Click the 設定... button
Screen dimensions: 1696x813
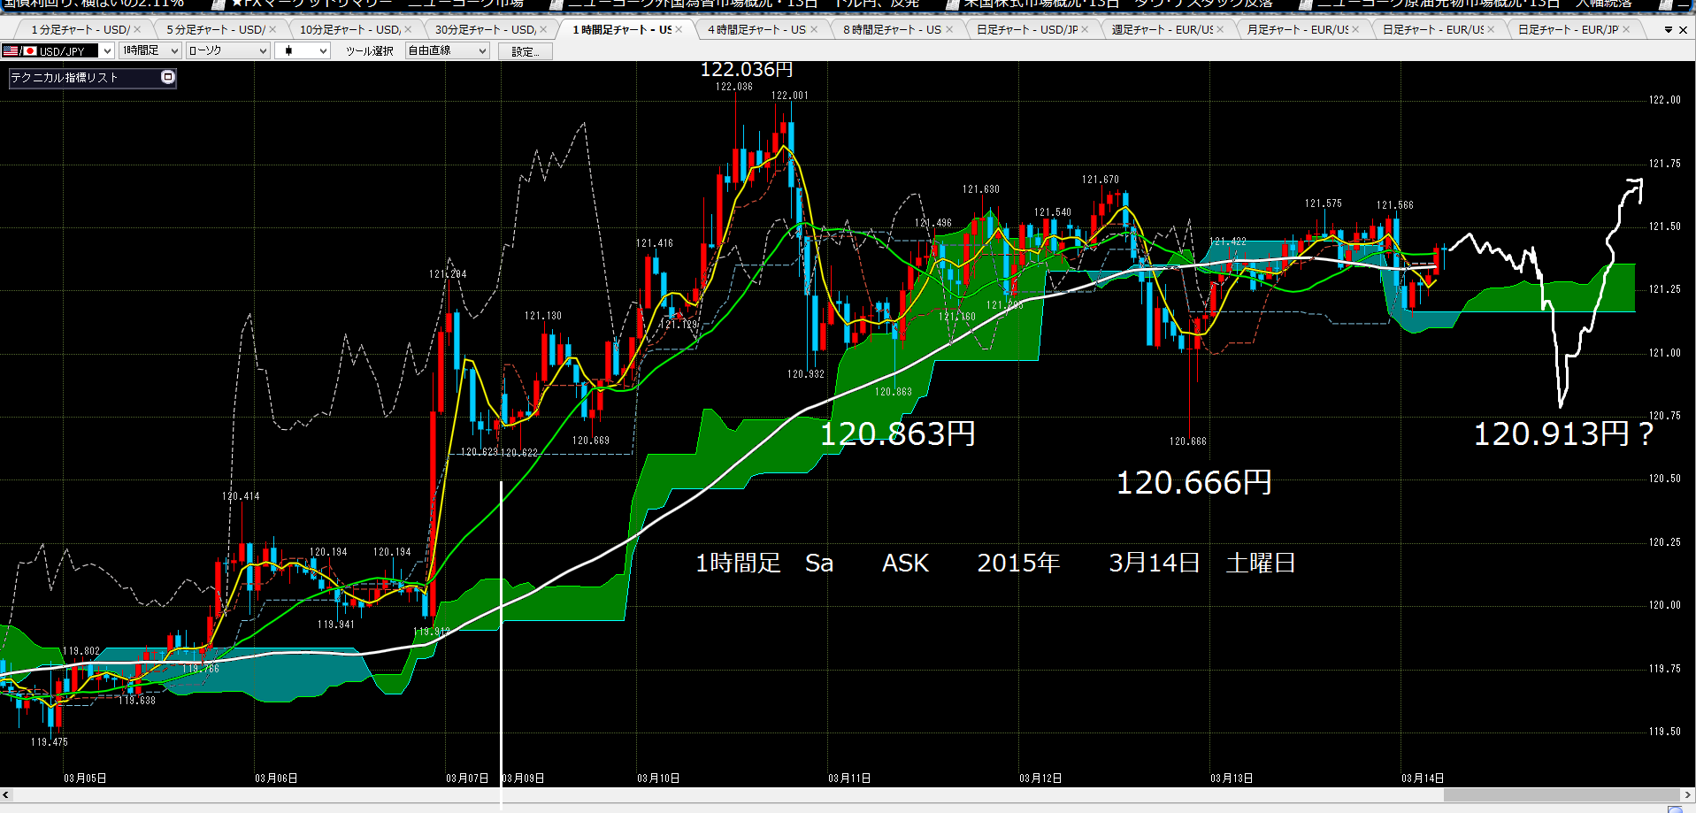(x=525, y=51)
